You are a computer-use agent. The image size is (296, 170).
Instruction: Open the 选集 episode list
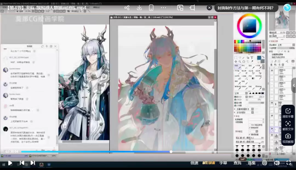coord(251,163)
